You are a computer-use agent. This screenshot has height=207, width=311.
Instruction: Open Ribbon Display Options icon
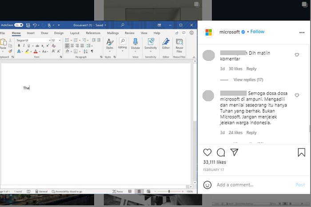159,25
